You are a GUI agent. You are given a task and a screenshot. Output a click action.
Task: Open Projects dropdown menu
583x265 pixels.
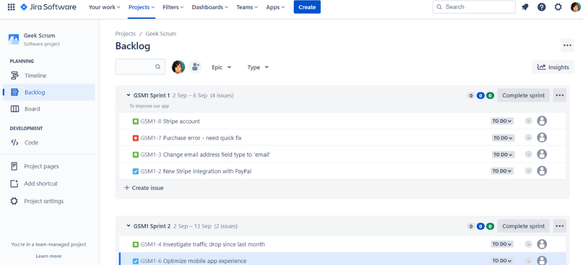(142, 7)
